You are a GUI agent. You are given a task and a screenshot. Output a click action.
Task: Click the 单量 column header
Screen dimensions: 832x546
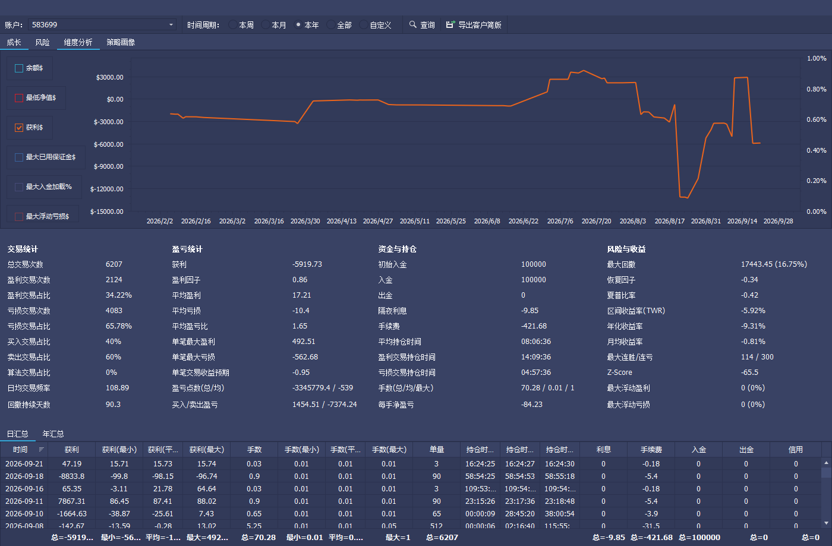click(x=437, y=450)
